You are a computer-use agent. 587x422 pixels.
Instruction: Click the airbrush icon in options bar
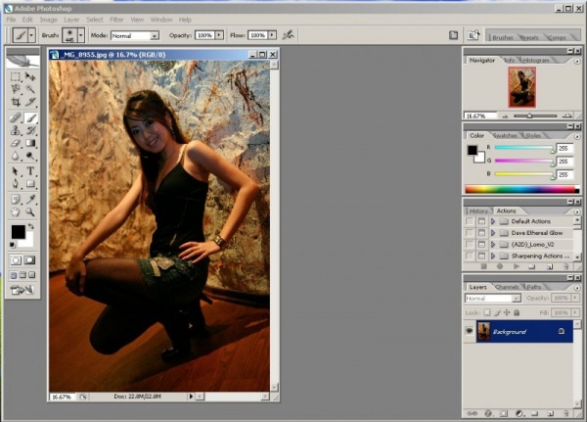click(x=288, y=34)
